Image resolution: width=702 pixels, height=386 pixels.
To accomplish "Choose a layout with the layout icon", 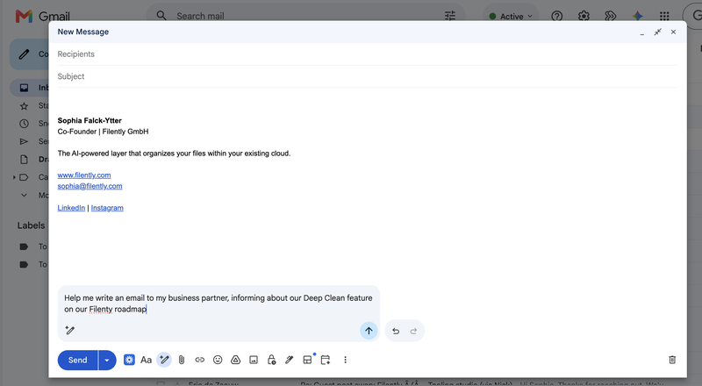I will pyautogui.click(x=308, y=360).
